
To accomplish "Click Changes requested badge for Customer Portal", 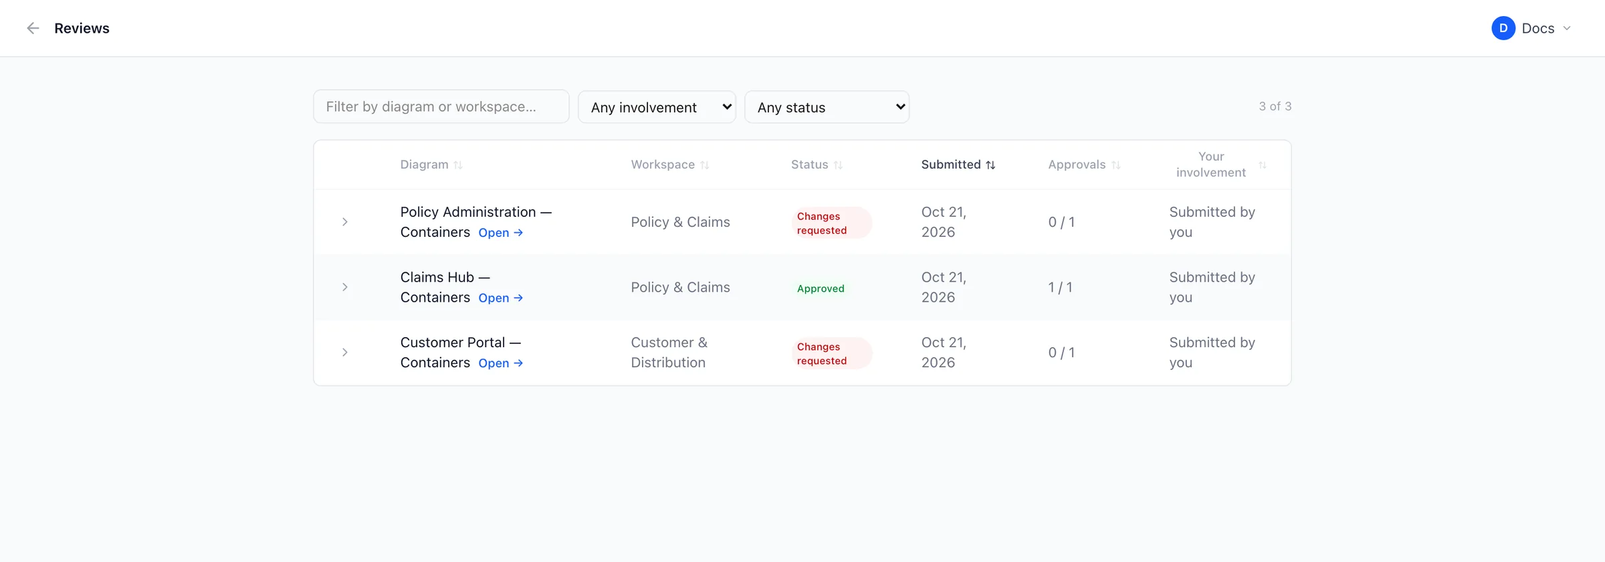I will (x=831, y=353).
